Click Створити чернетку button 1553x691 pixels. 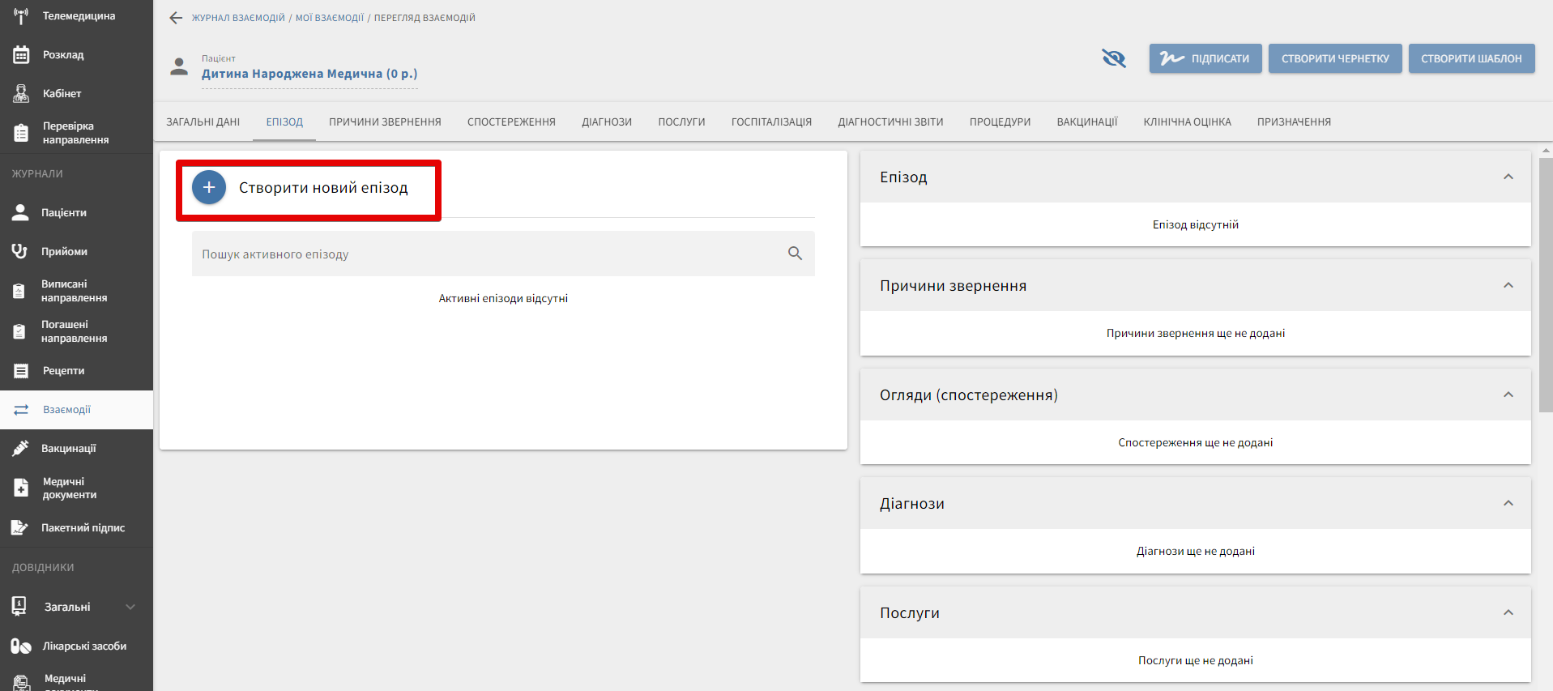[1334, 58]
